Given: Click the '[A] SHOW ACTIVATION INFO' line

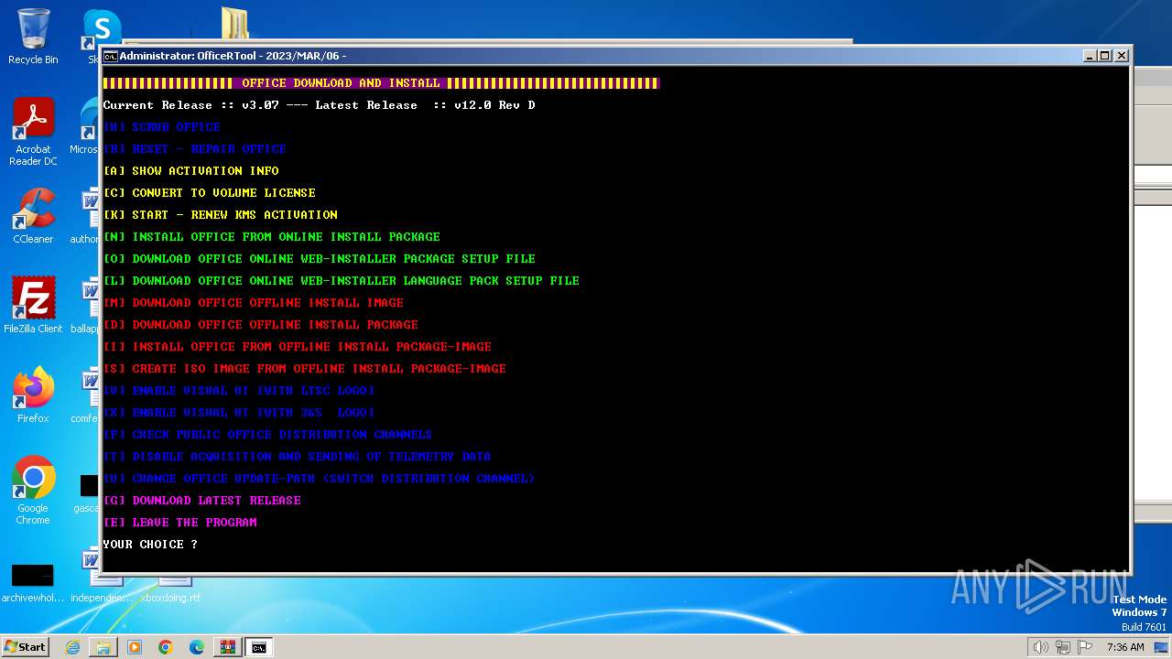Looking at the screenshot, I should tap(190, 171).
